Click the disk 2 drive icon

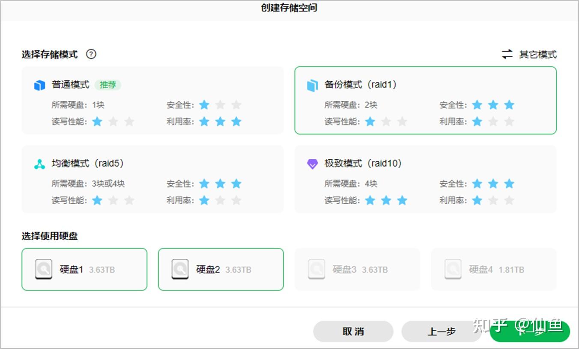(x=180, y=270)
